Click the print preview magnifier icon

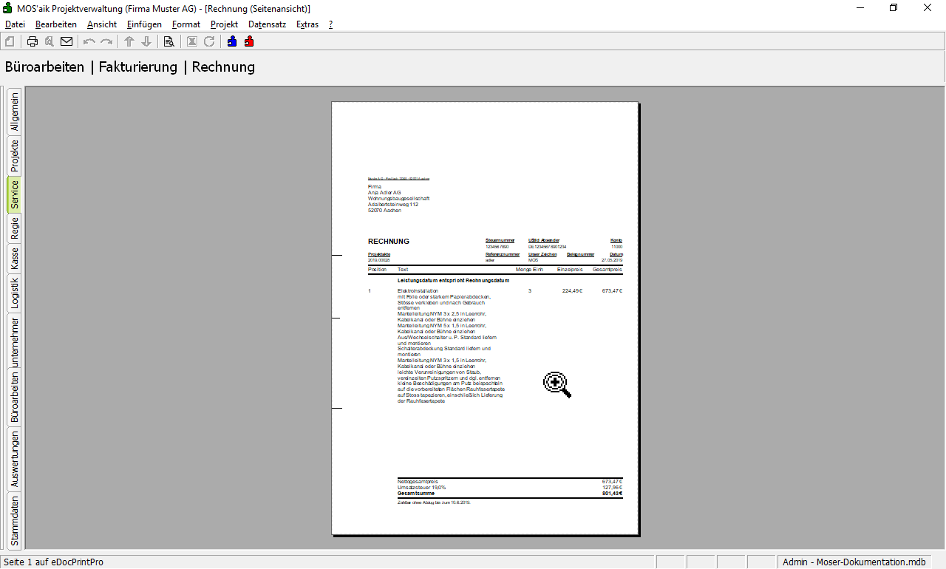(50, 41)
